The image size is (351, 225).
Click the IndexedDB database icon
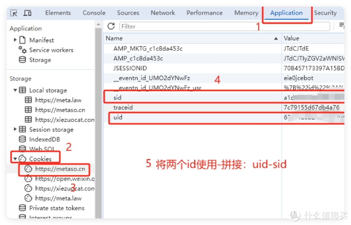pyautogui.click(x=22, y=139)
